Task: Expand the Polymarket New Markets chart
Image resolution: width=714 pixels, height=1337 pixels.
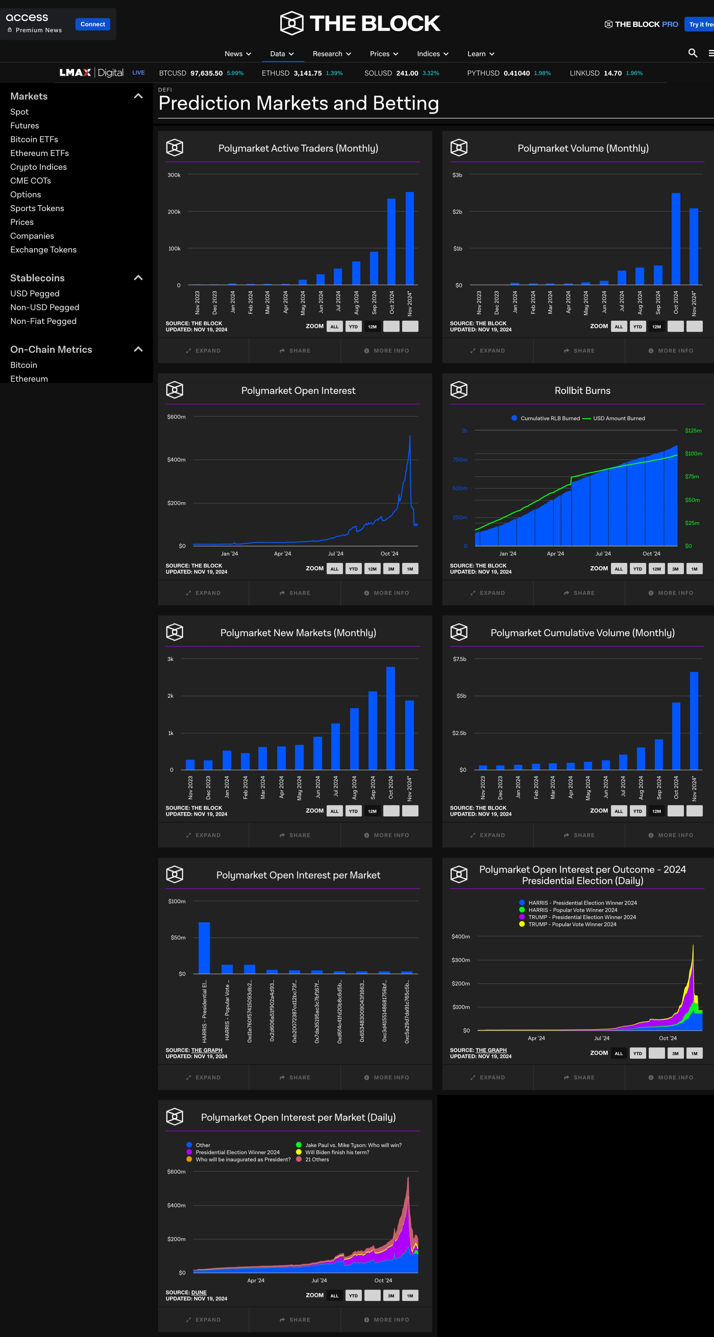Action: coord(203,835)
